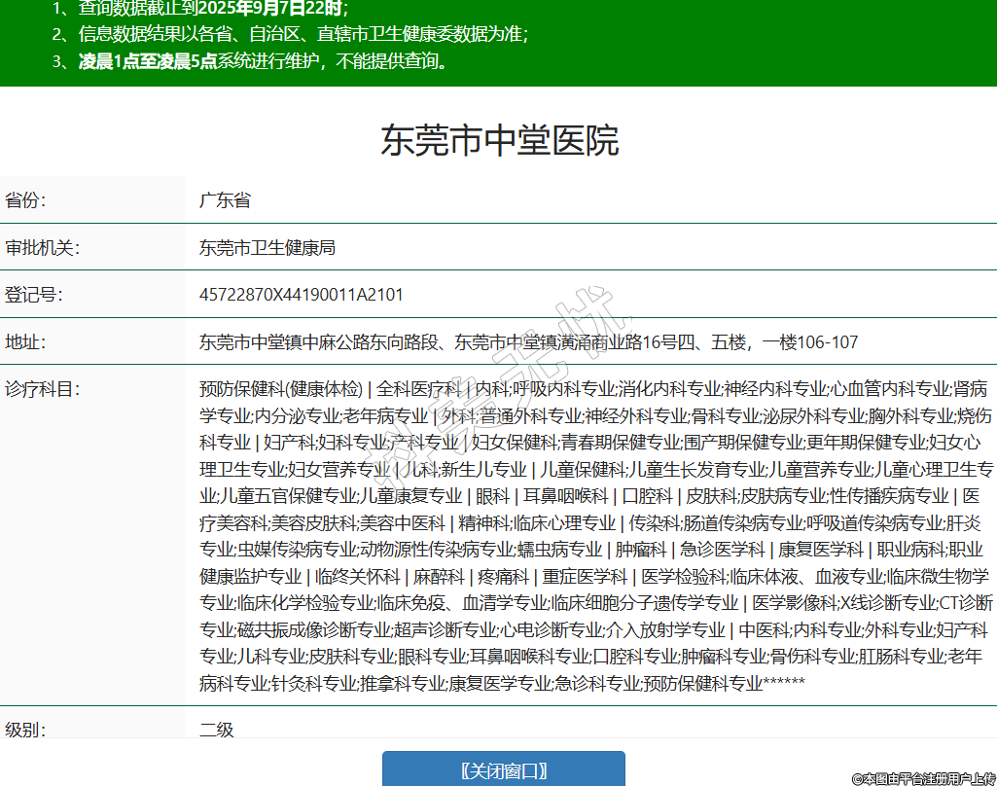
Task: Click the approving authority 东莞市卫生健康局
Action: coord(267,247)
